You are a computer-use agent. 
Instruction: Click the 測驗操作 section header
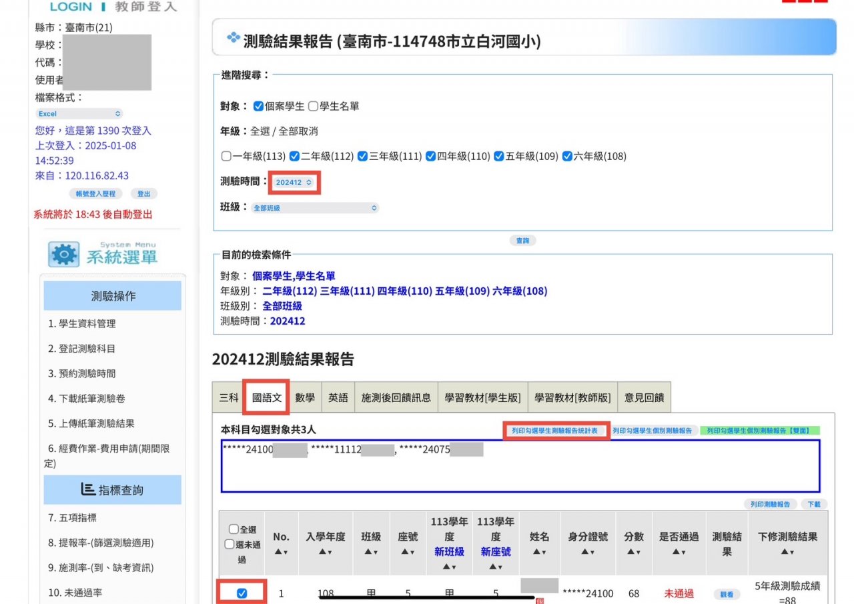113,296
